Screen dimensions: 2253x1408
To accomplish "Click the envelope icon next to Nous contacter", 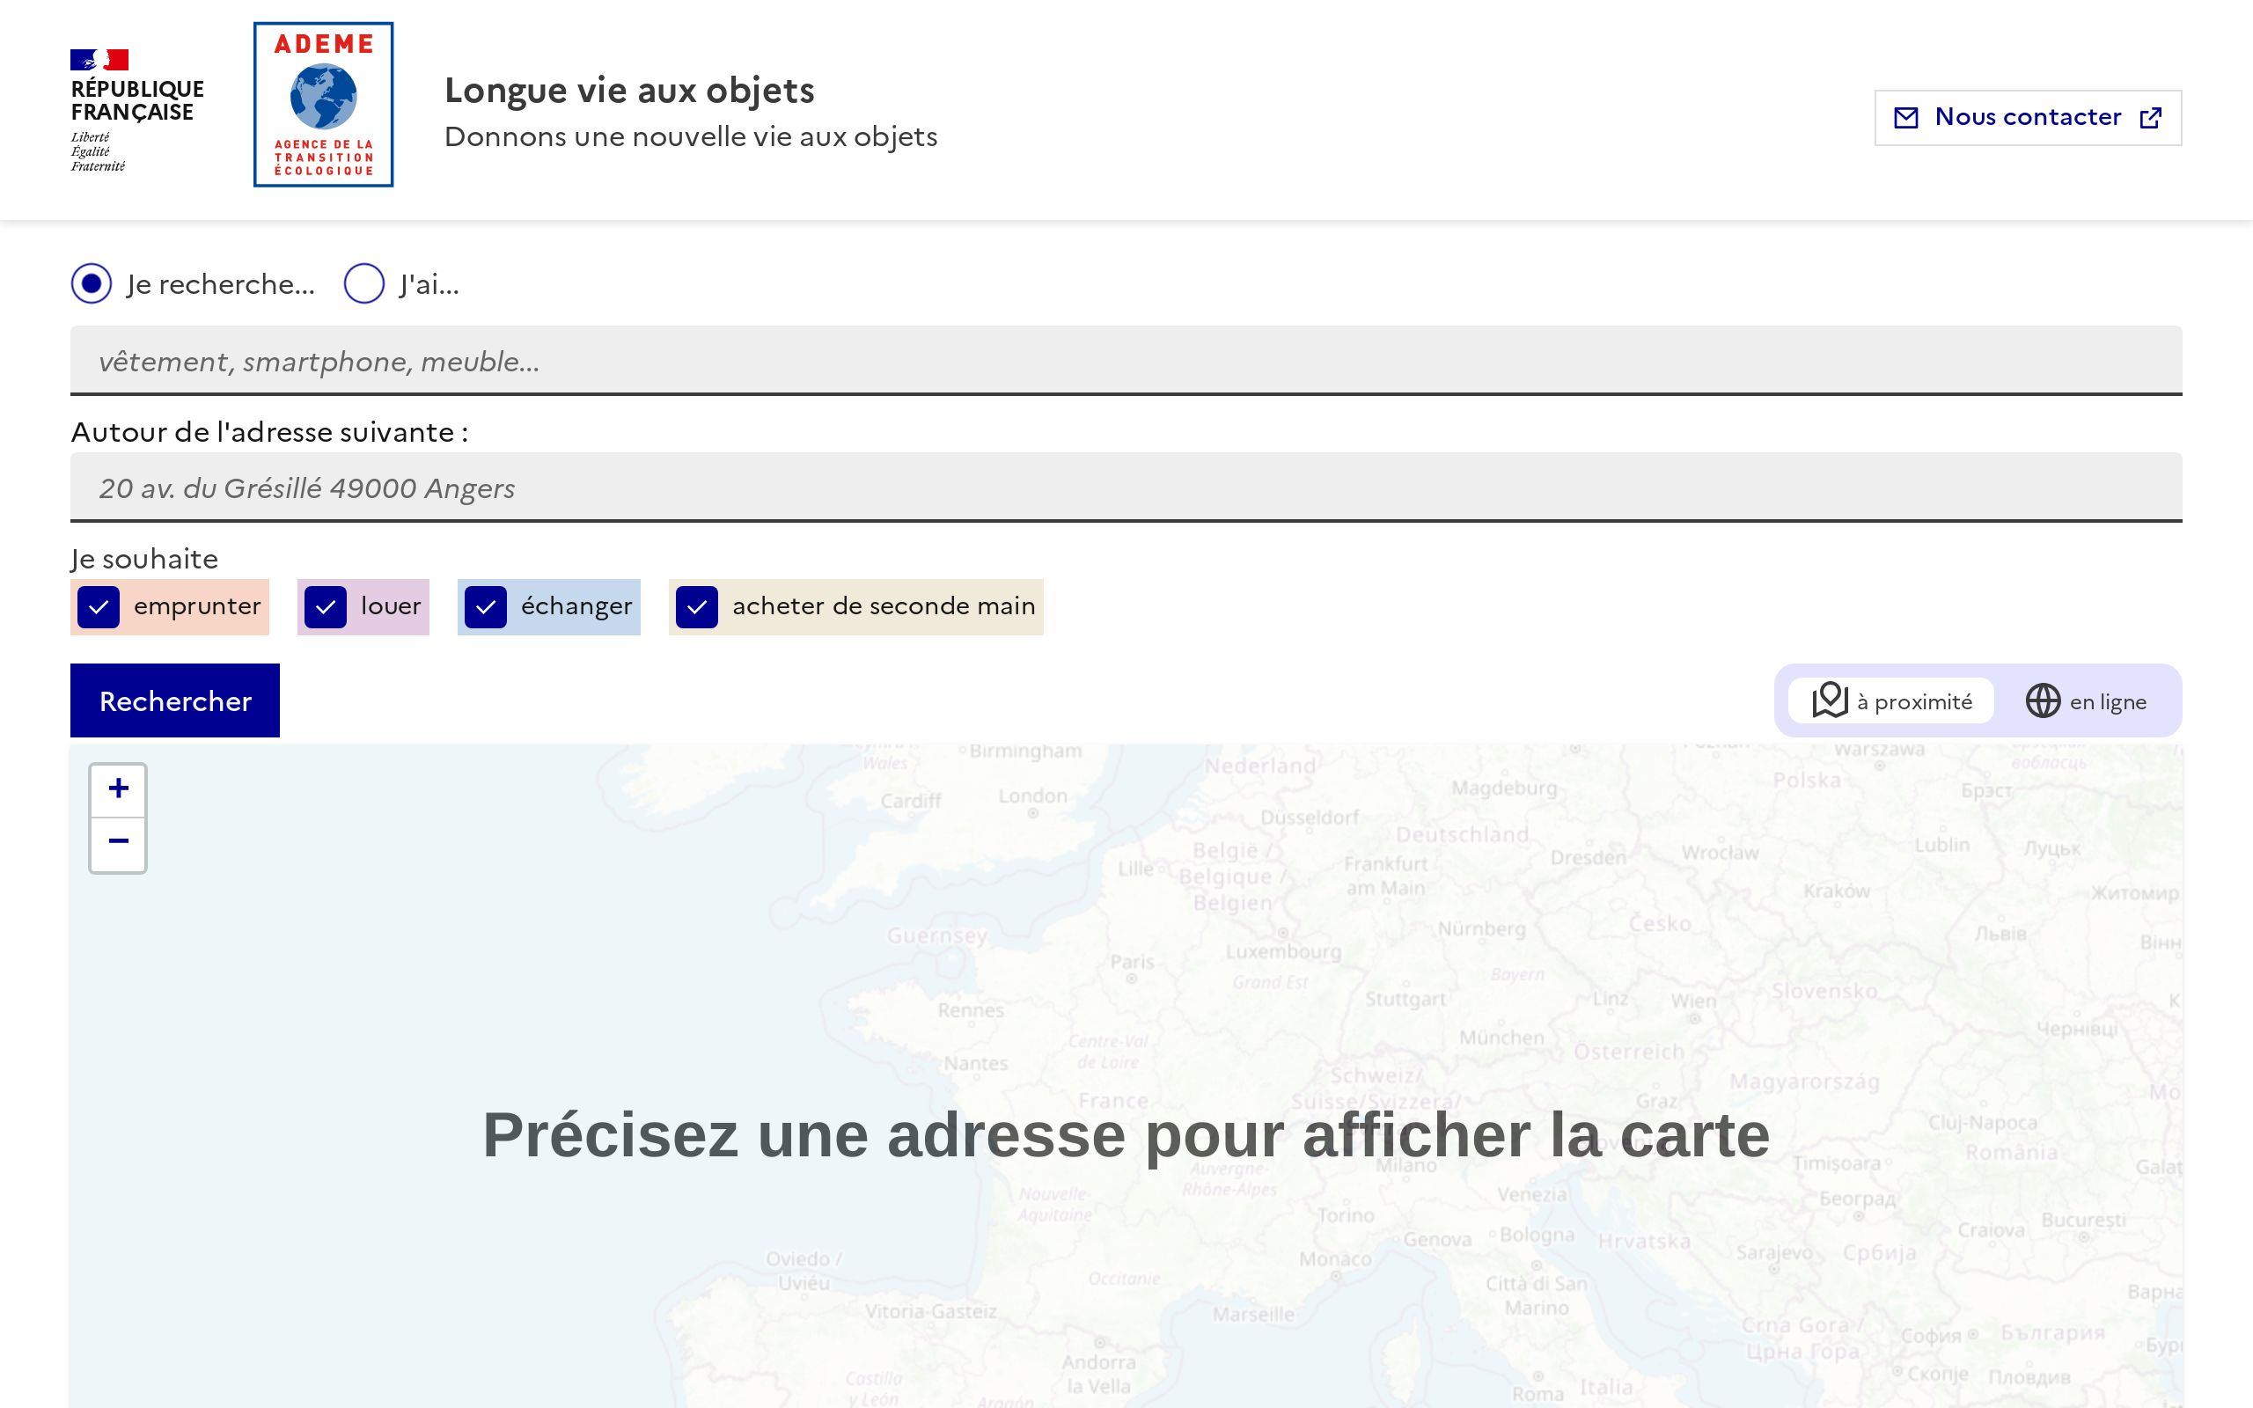I will (x=1906, y=116).
